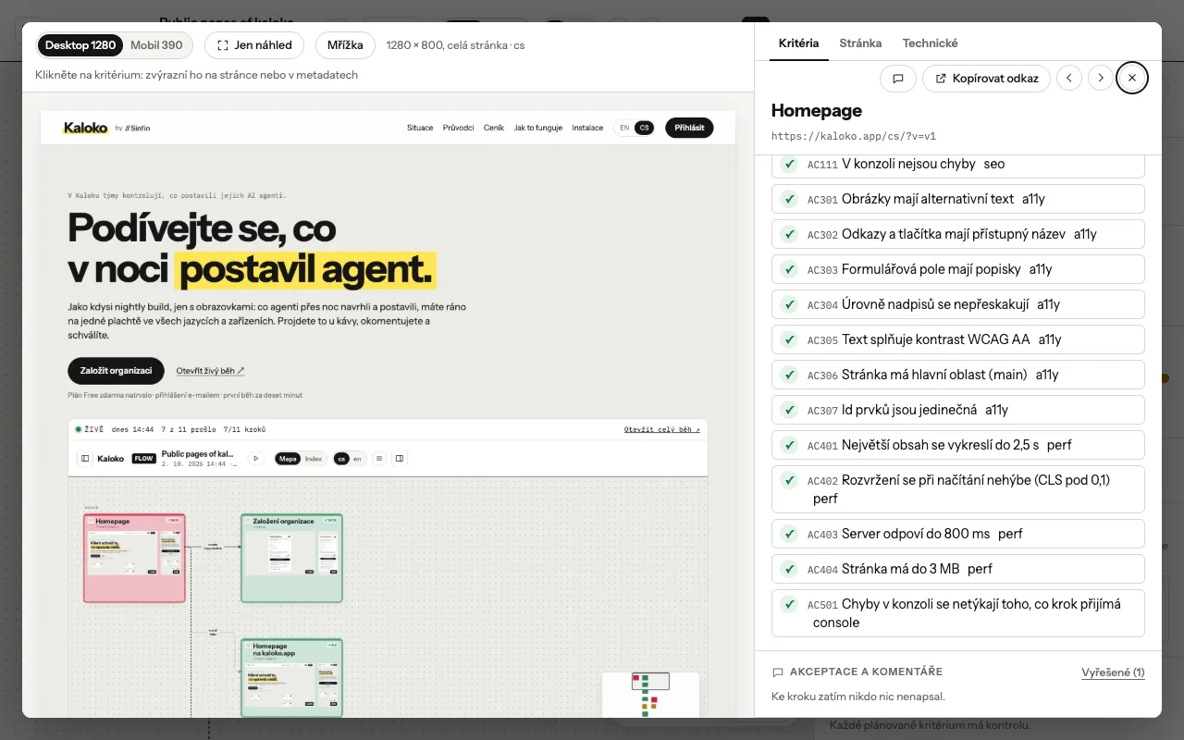The image size is (1184, 740).
Task: Open the Kritéria tab
Action: pyautogui.click(x=798, y=43)
